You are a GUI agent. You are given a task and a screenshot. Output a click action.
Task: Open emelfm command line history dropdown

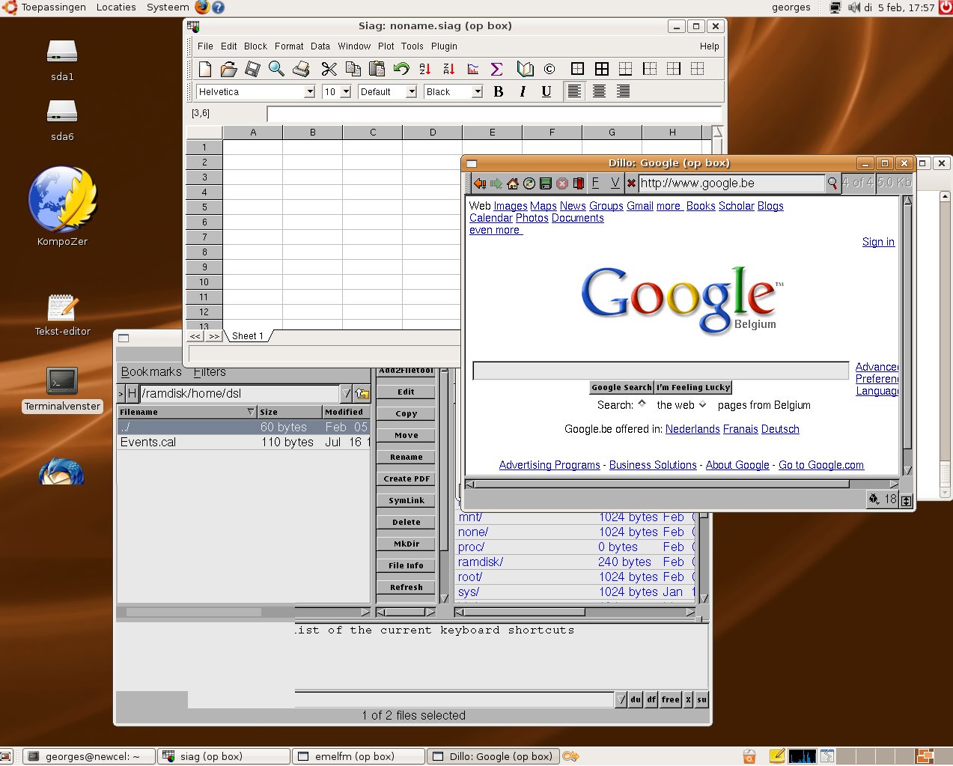(x=621, y=699)
